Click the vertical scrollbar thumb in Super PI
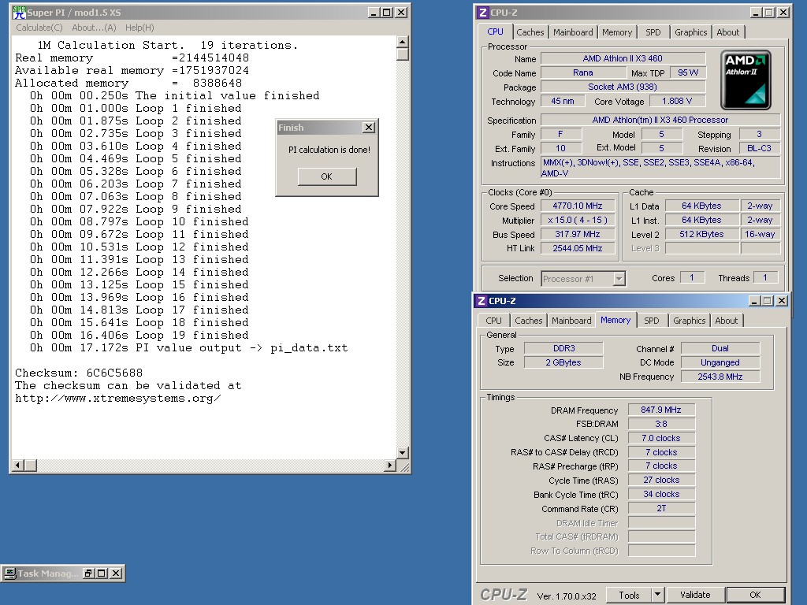 (x=403, y=54)
